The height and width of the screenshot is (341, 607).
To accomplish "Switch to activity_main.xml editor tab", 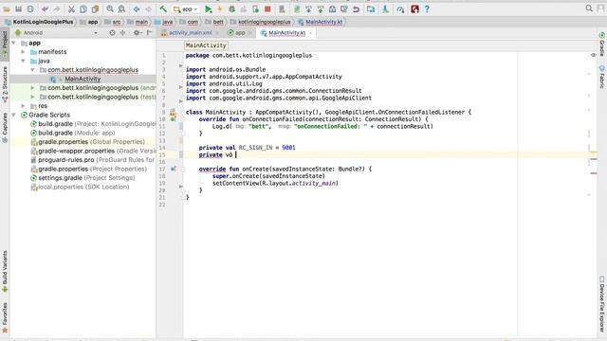I will point(190,33).
